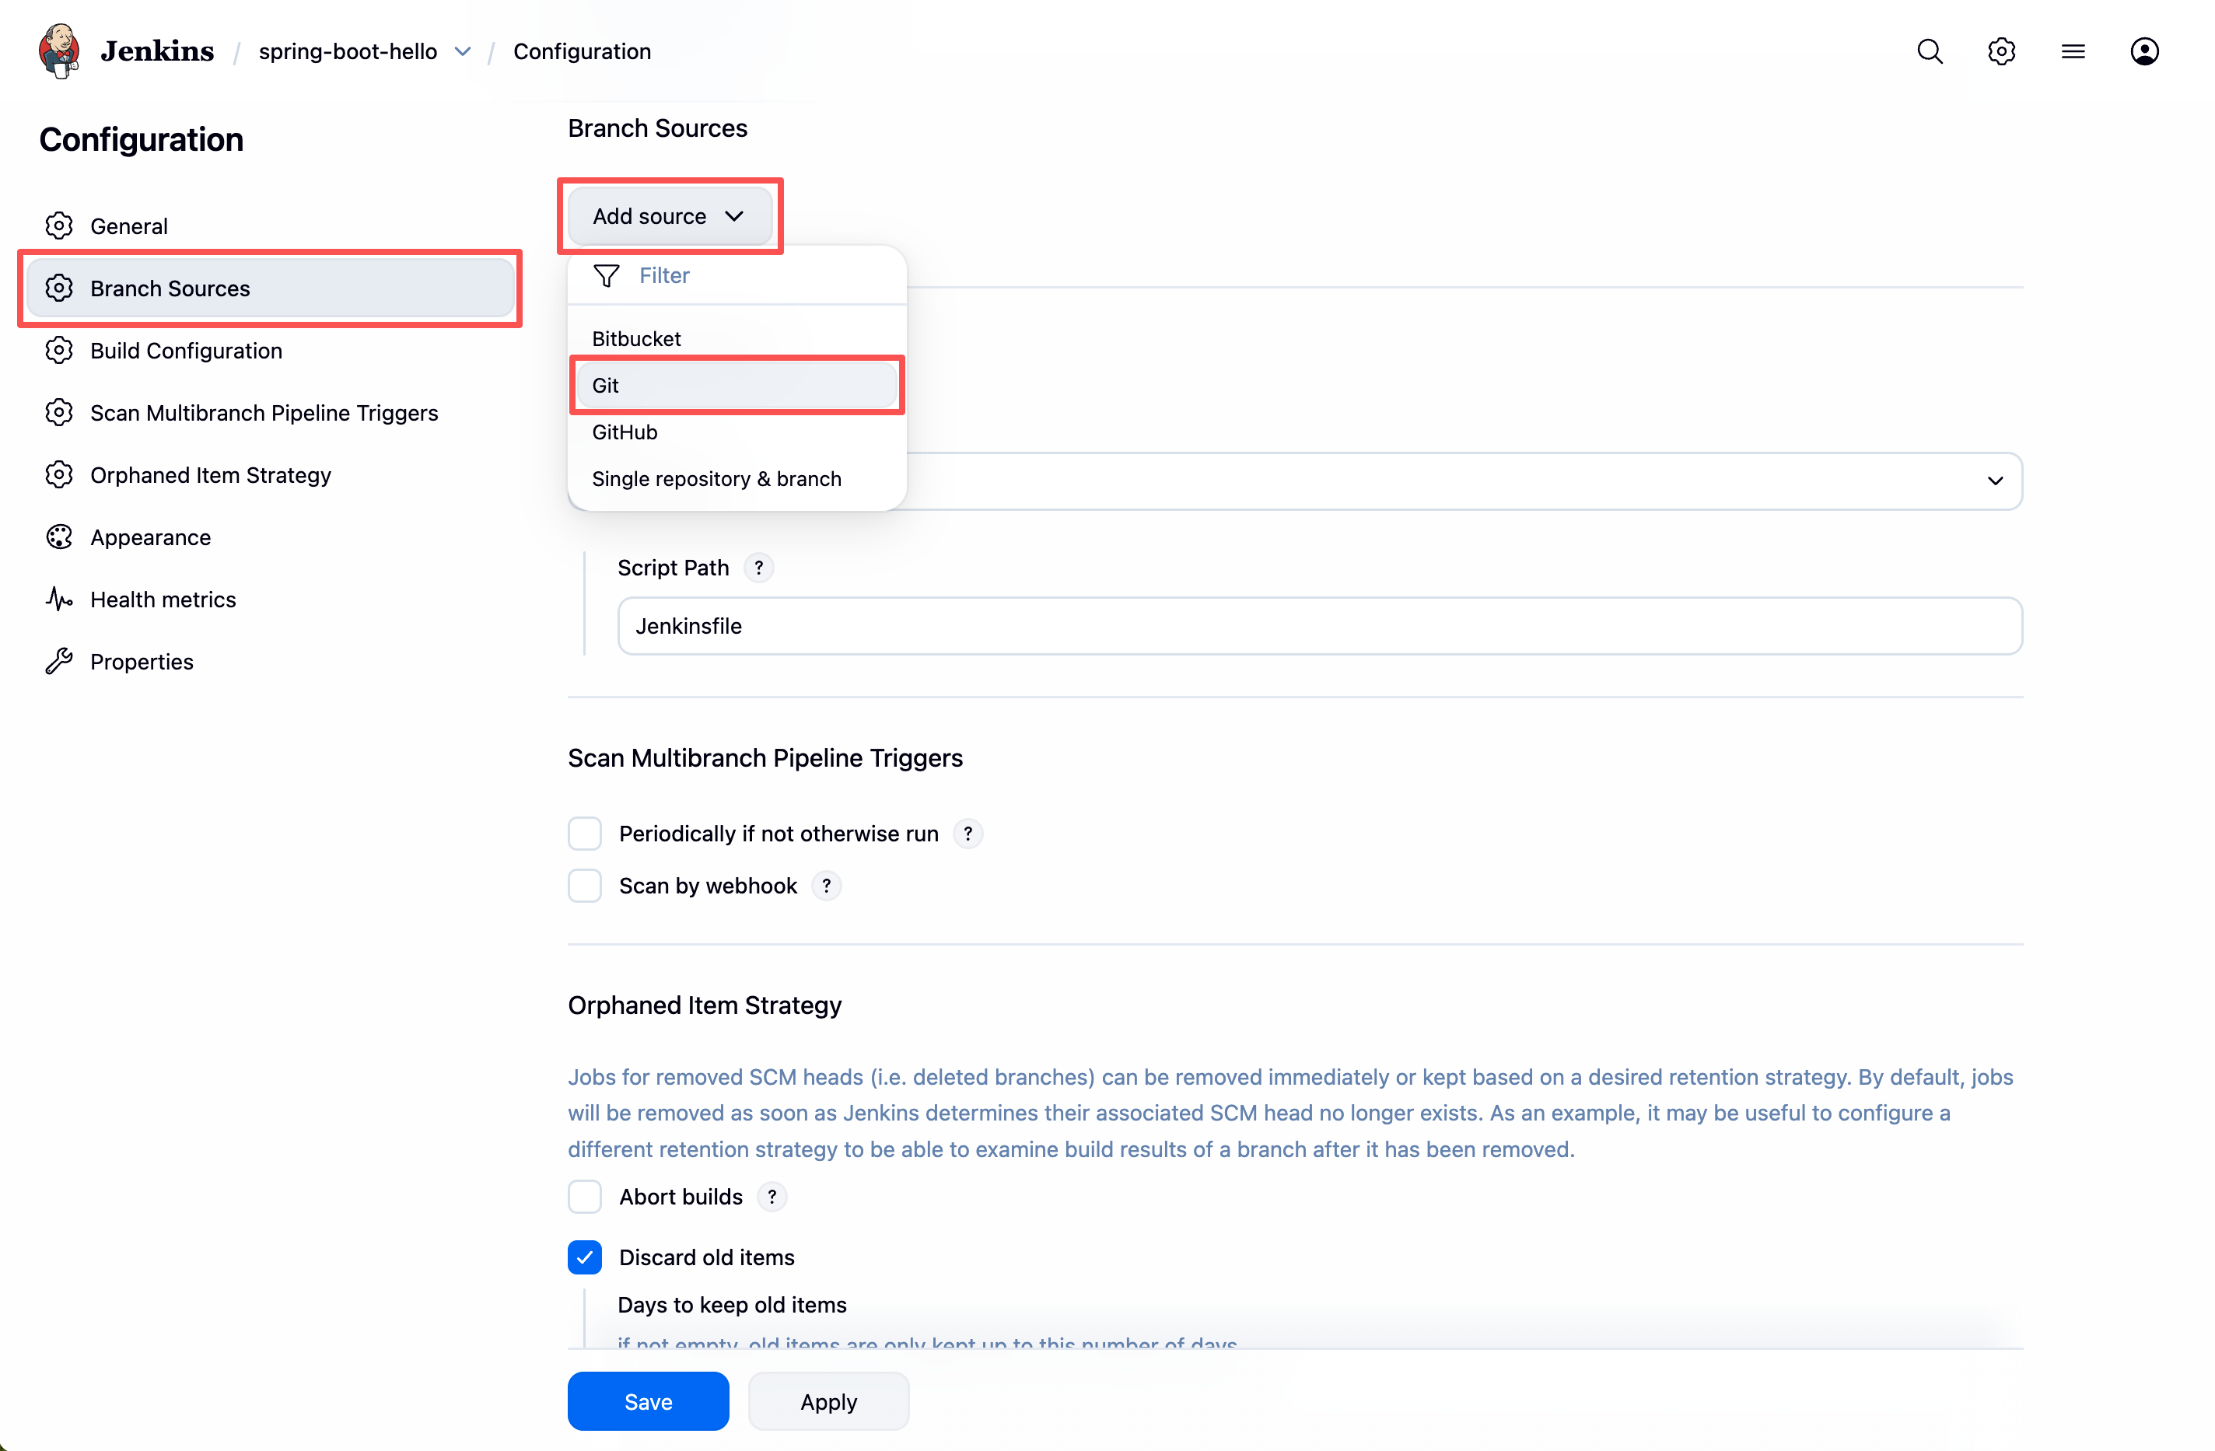Screen dimensions: 2215x1451
Task: Open the search magnifier icon
Action: click(1930, 51)
